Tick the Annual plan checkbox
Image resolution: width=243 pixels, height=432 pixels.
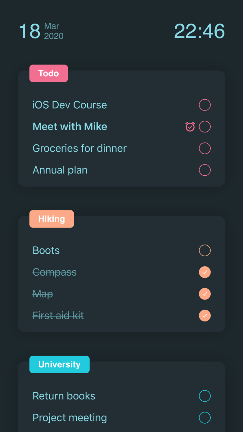[205, 170]
